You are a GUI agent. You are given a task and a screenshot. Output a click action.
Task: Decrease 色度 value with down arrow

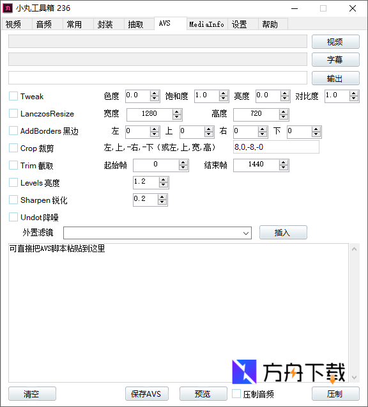[x=155, y=99]
